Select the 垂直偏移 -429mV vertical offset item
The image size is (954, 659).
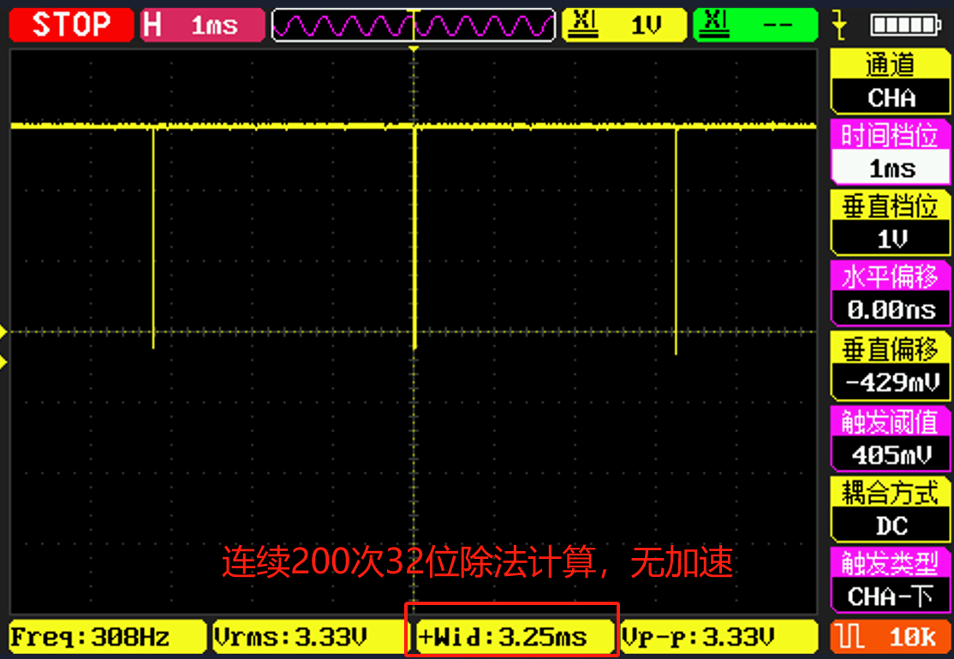890,366
